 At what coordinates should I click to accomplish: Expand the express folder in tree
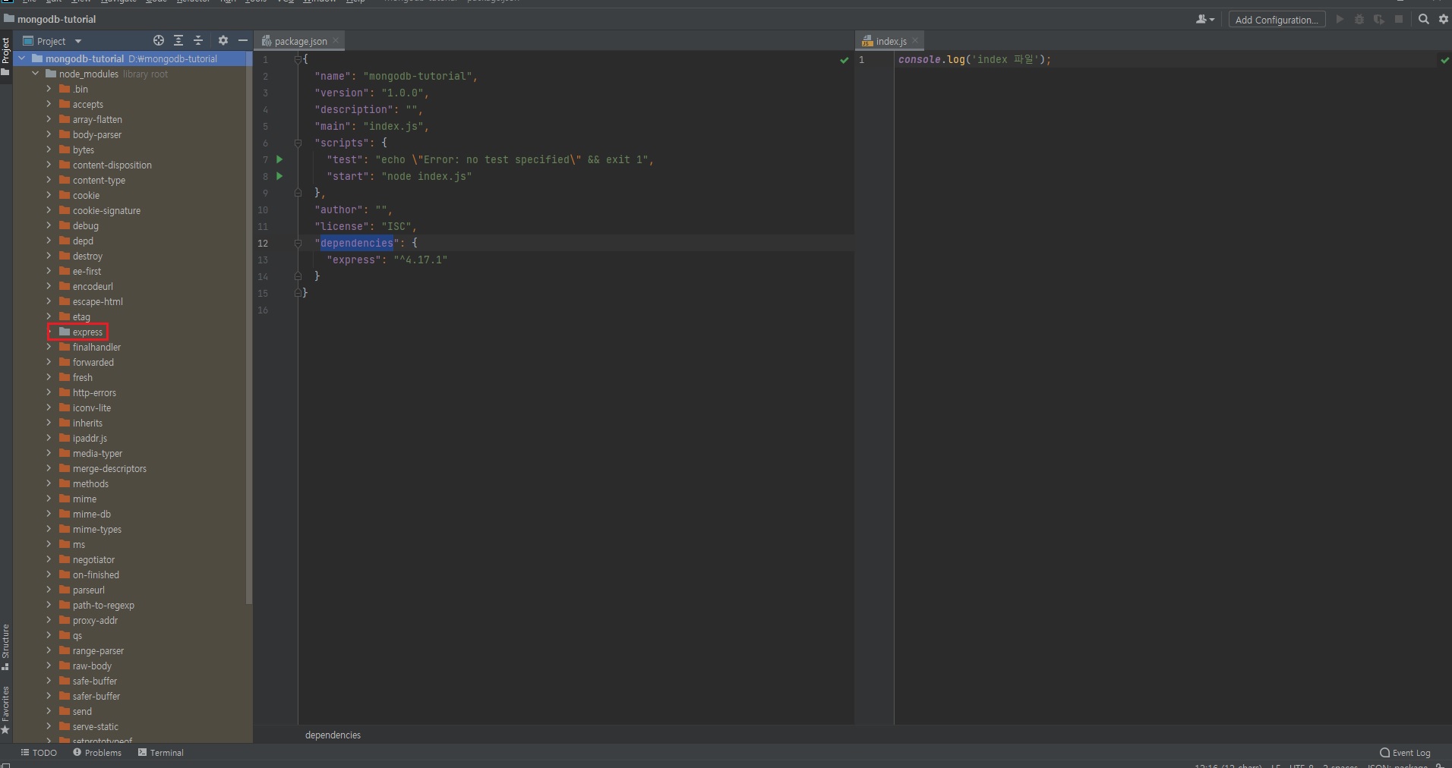[49, 332]
